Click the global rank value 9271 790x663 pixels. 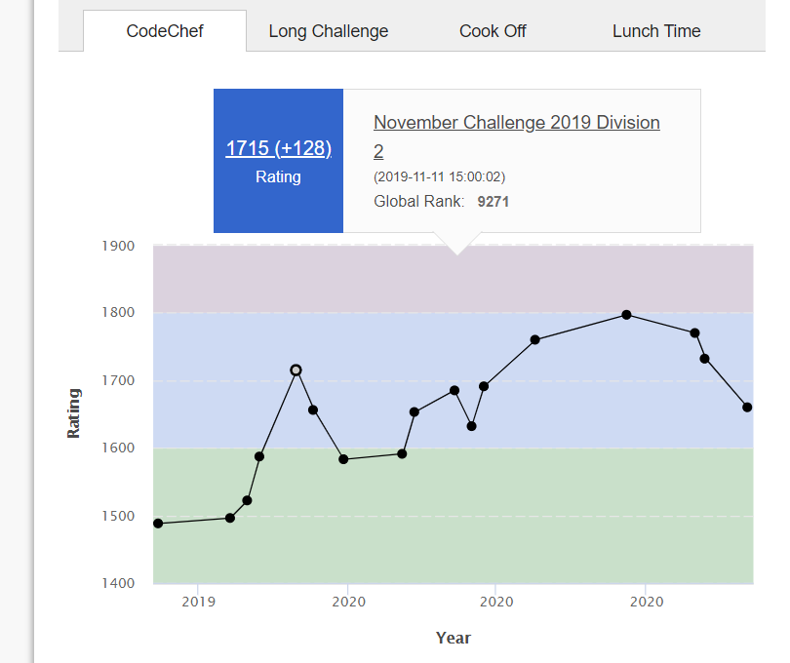pyautogui.click(x=493, y=202)
